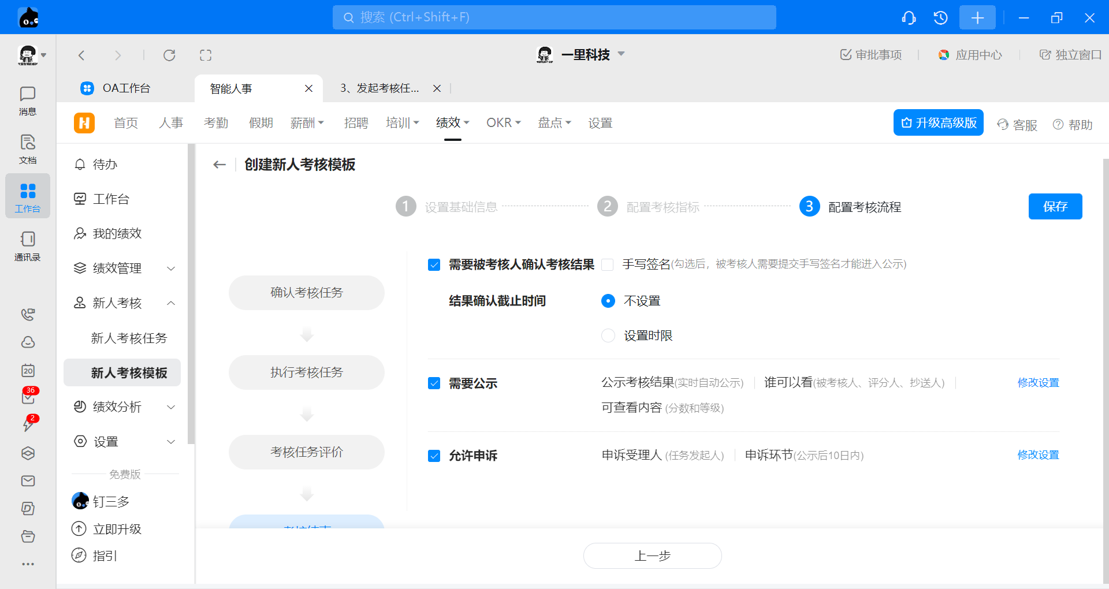Screen dimensions: 1109x589
Task: Select the 设置时限 radio button
Action: point(608,335)
